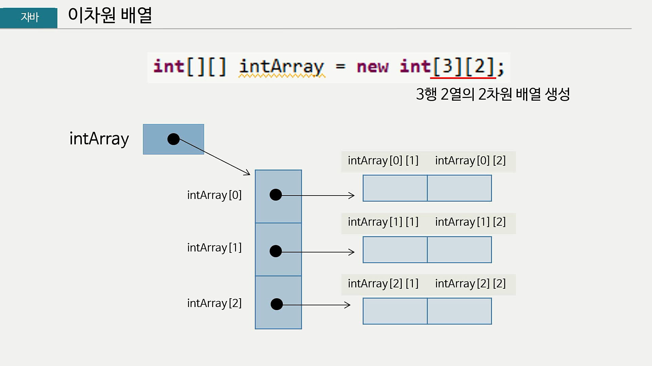The width and height of the screenshot is (652, 366).
Task: Click the diagonal arrowhead from the intArray box
Action: (x=247, y=173)
